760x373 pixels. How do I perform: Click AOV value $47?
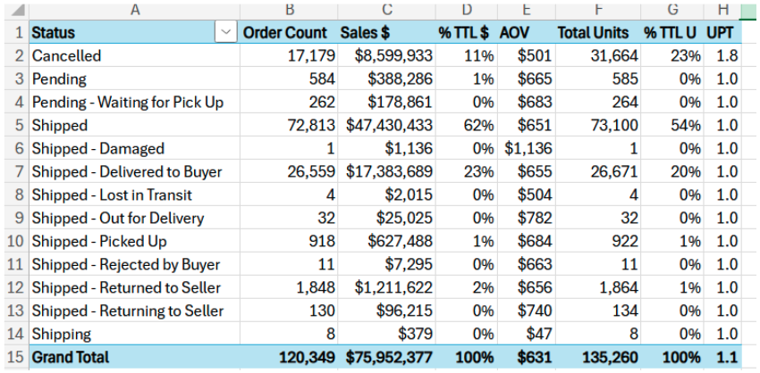[526, 334]
